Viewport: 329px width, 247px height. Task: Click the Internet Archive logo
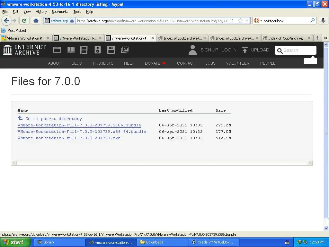coord(24,50)
